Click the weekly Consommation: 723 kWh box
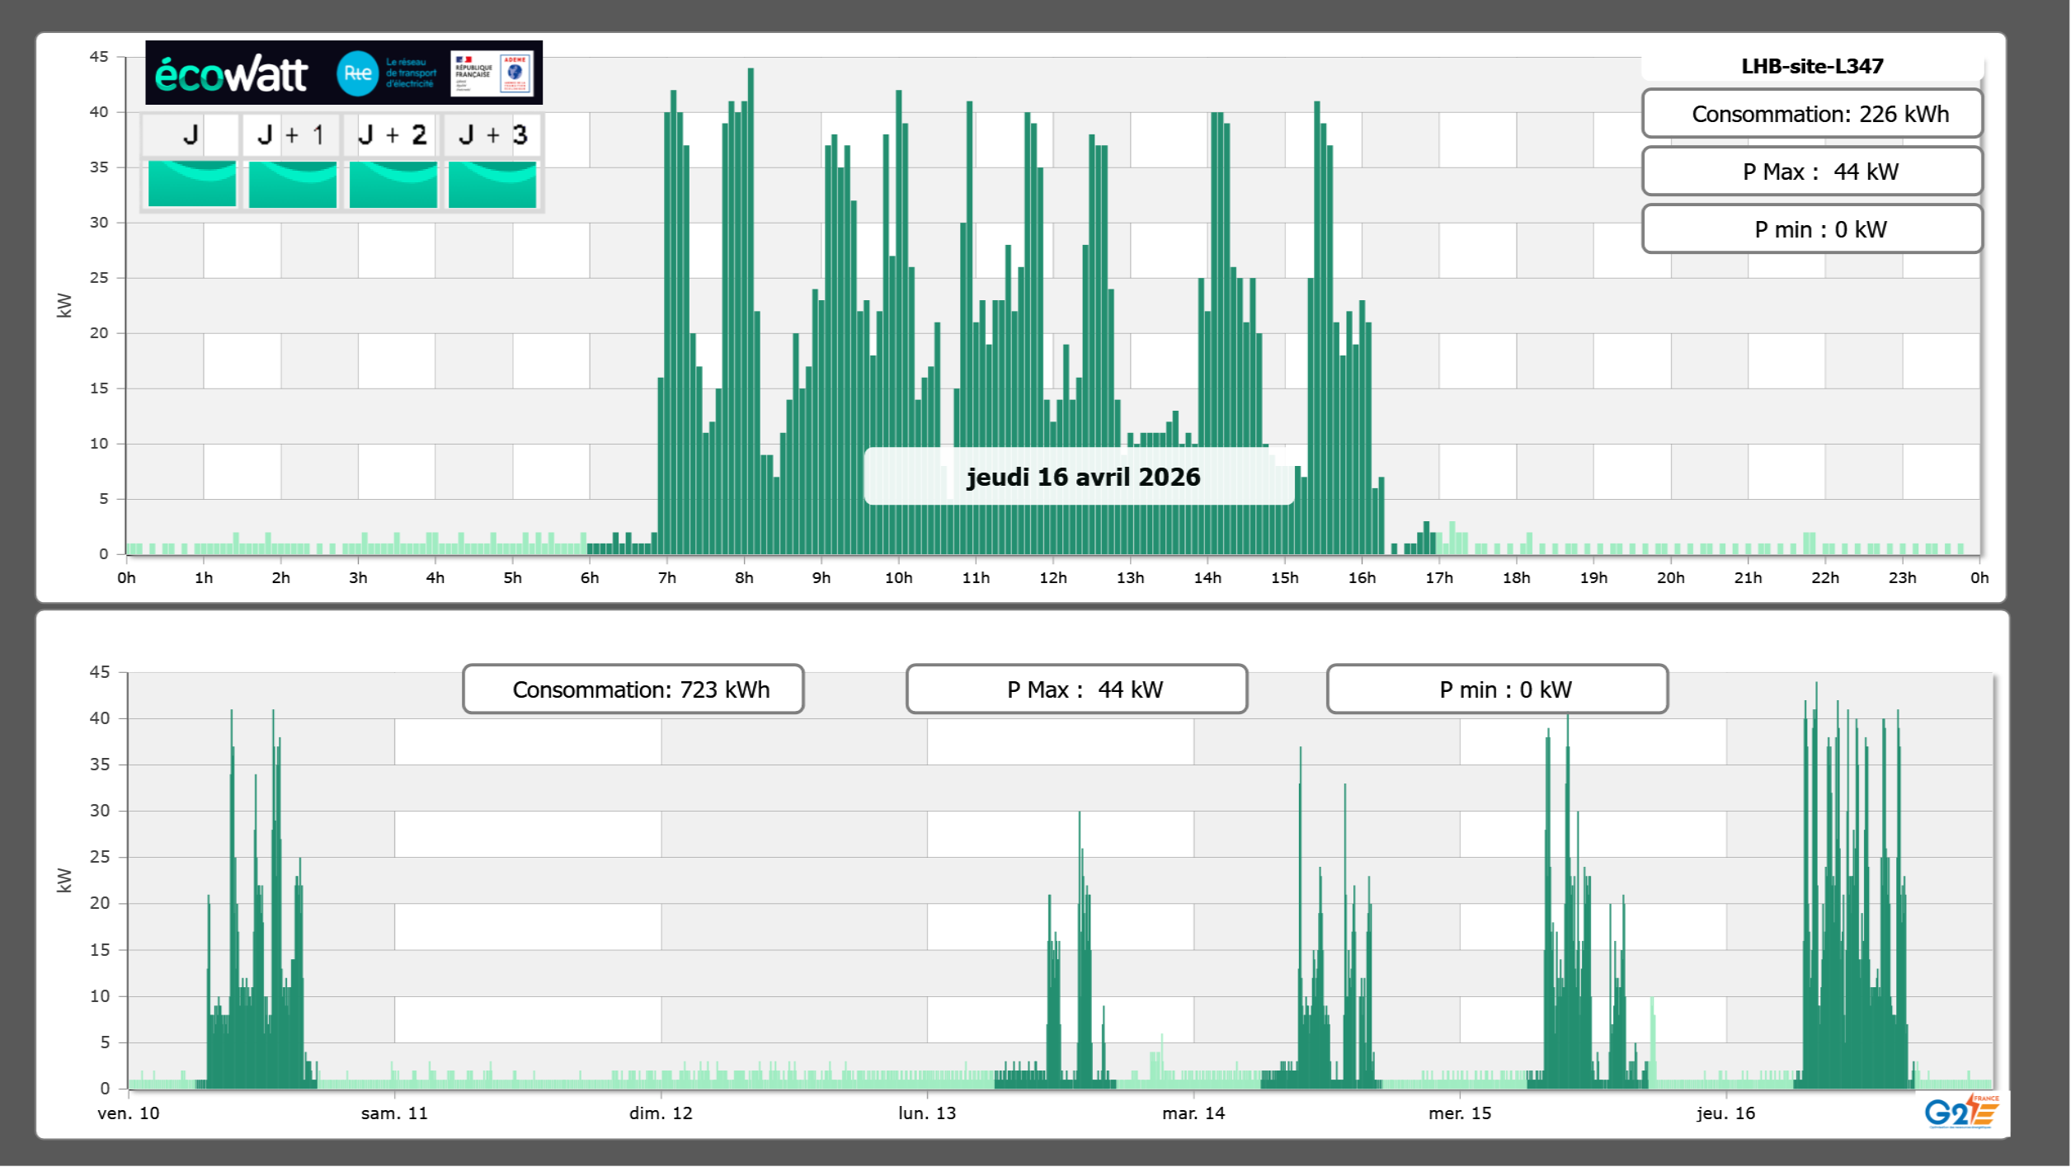Screen dimensions: 2071x1167 pyautogui.click(x=633, y=689)
